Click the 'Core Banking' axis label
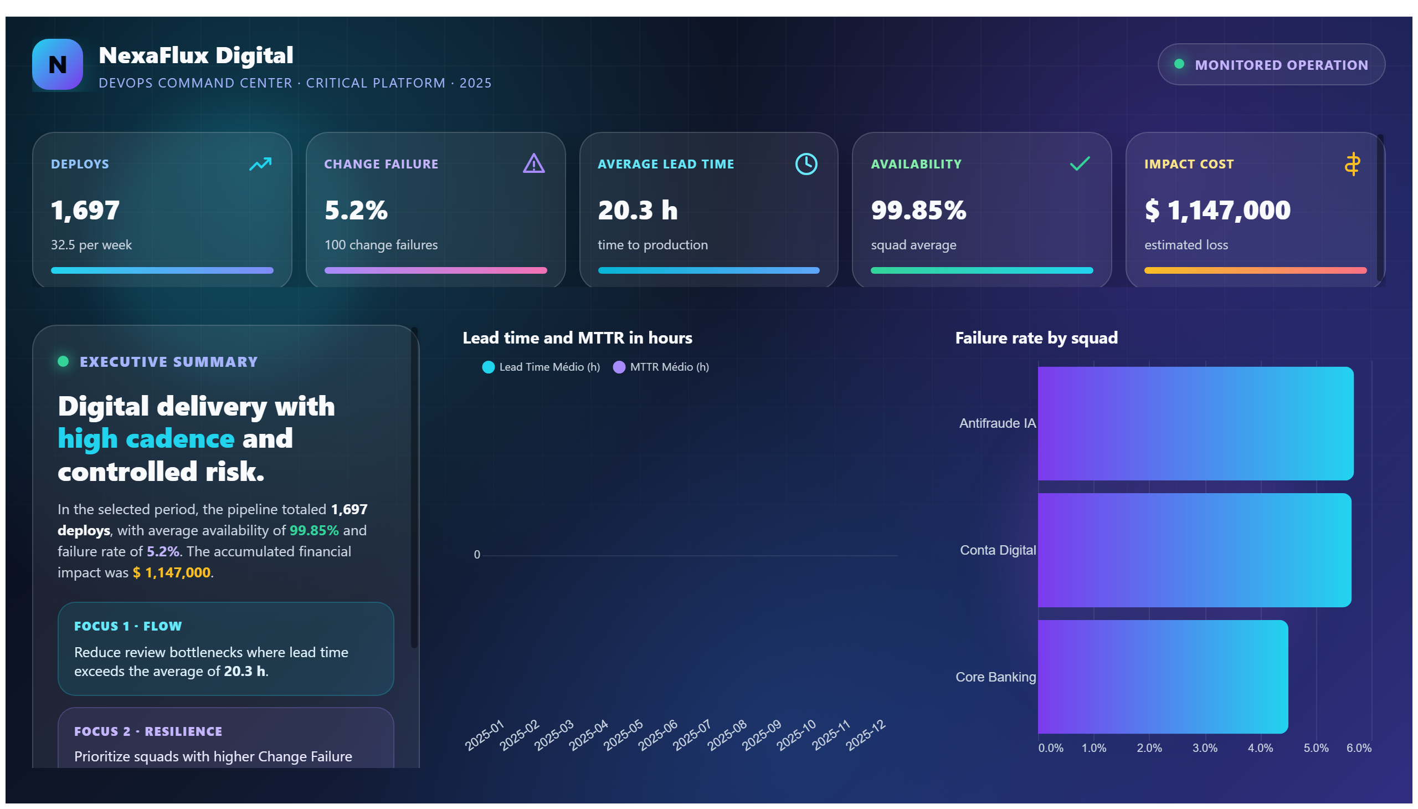Viewport: 1418px width, 809px height. tap(995, 677)
